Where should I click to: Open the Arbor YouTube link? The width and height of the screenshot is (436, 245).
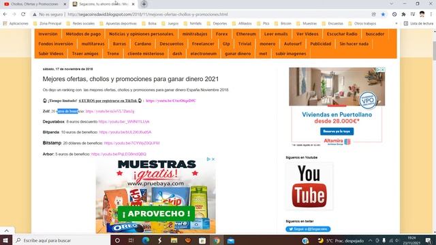(x=119, y=154)
